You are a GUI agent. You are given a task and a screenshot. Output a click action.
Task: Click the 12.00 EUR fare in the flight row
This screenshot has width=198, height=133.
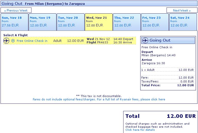pyautogui.click(x=76, y=41)
